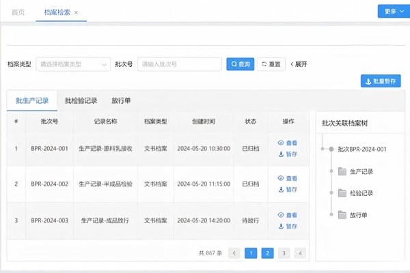View record BPR-2024-002 via 查看
The height and width of the screenshot is (273, 410).
288,178
